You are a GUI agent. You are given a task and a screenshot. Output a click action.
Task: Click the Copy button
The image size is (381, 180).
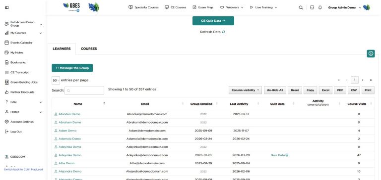tap(310, 90)
